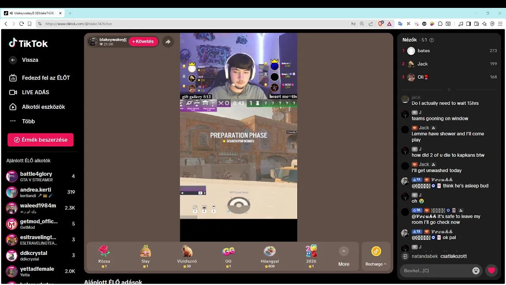Open Brave Shields lion icon
The width and height of the screenshot is (506, 285).
click(381, 24)
